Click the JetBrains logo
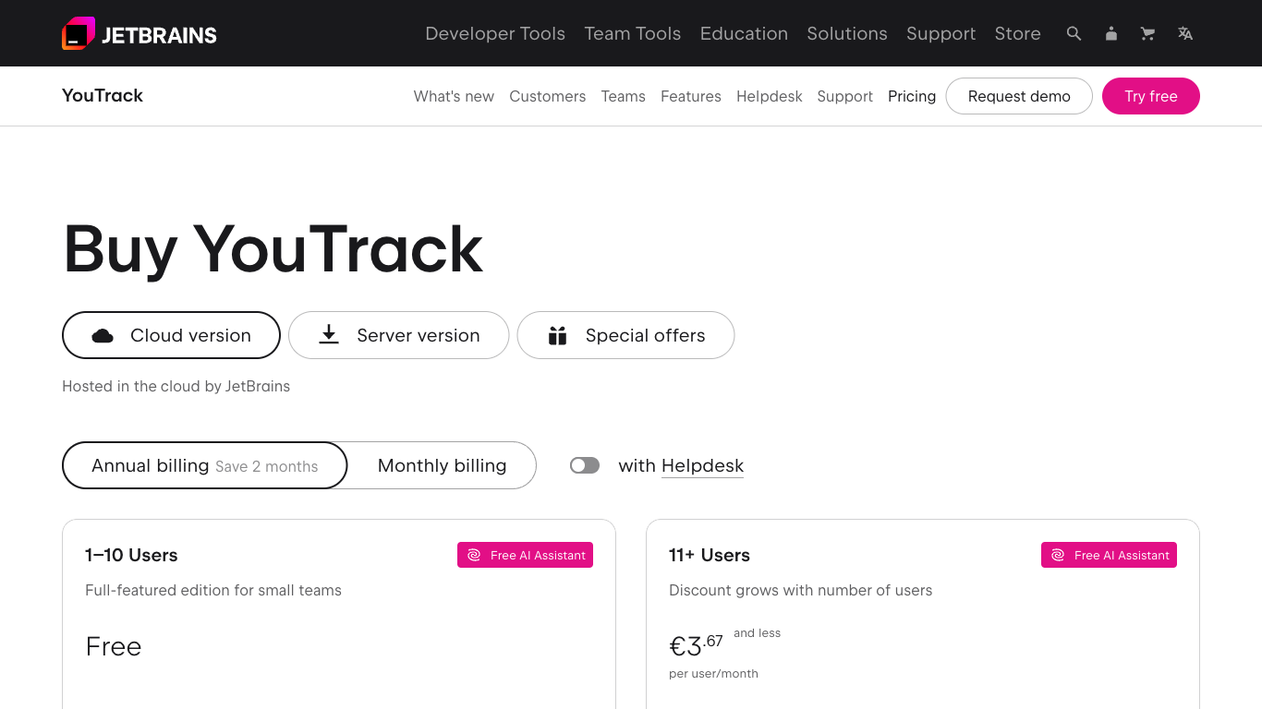This screenshot has height=709, width=1262. (140, 34)
